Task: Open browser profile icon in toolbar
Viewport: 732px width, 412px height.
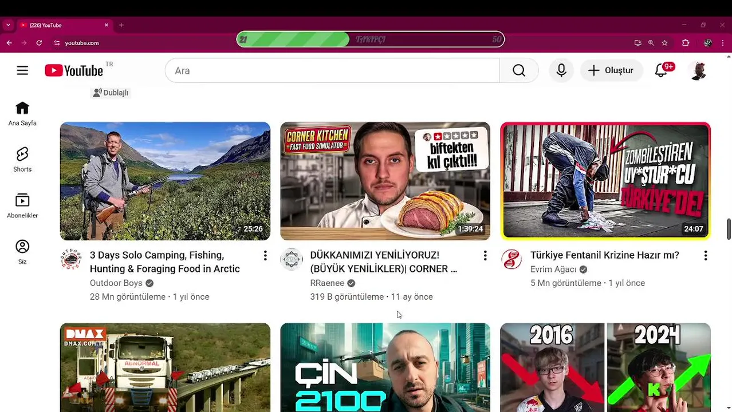Action: pos(708,43)
